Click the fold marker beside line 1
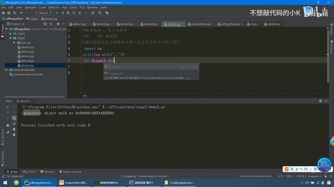This screenshot has height=187, width=334. coord(81,30)
